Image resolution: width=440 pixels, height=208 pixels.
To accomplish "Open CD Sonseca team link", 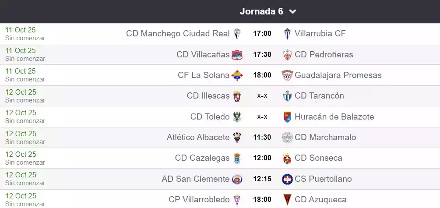I will 318,158.
